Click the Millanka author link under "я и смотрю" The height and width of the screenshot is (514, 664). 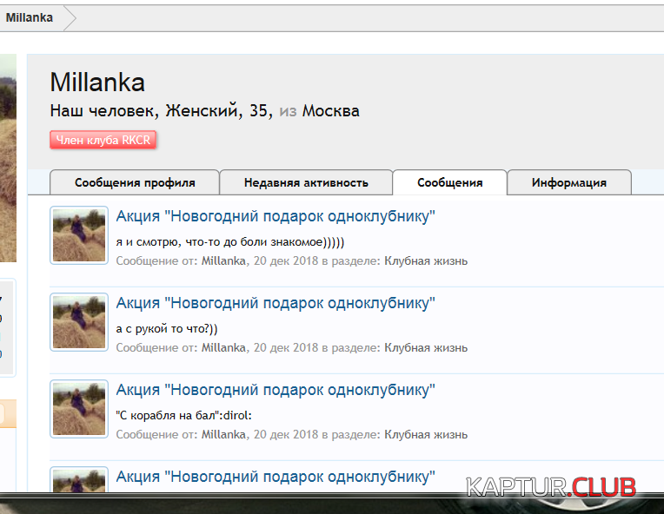pos(223,261)
